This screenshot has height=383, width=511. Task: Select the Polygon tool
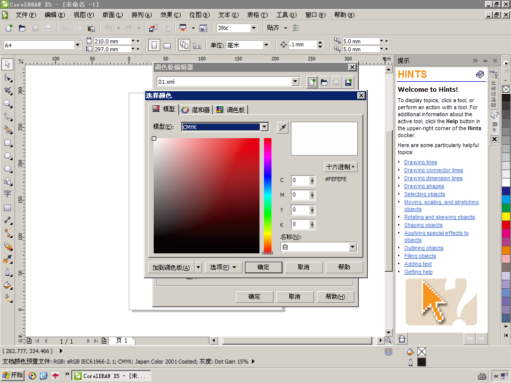tap(7, 169)
